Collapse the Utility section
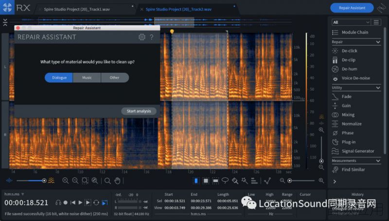 point(378,88)
